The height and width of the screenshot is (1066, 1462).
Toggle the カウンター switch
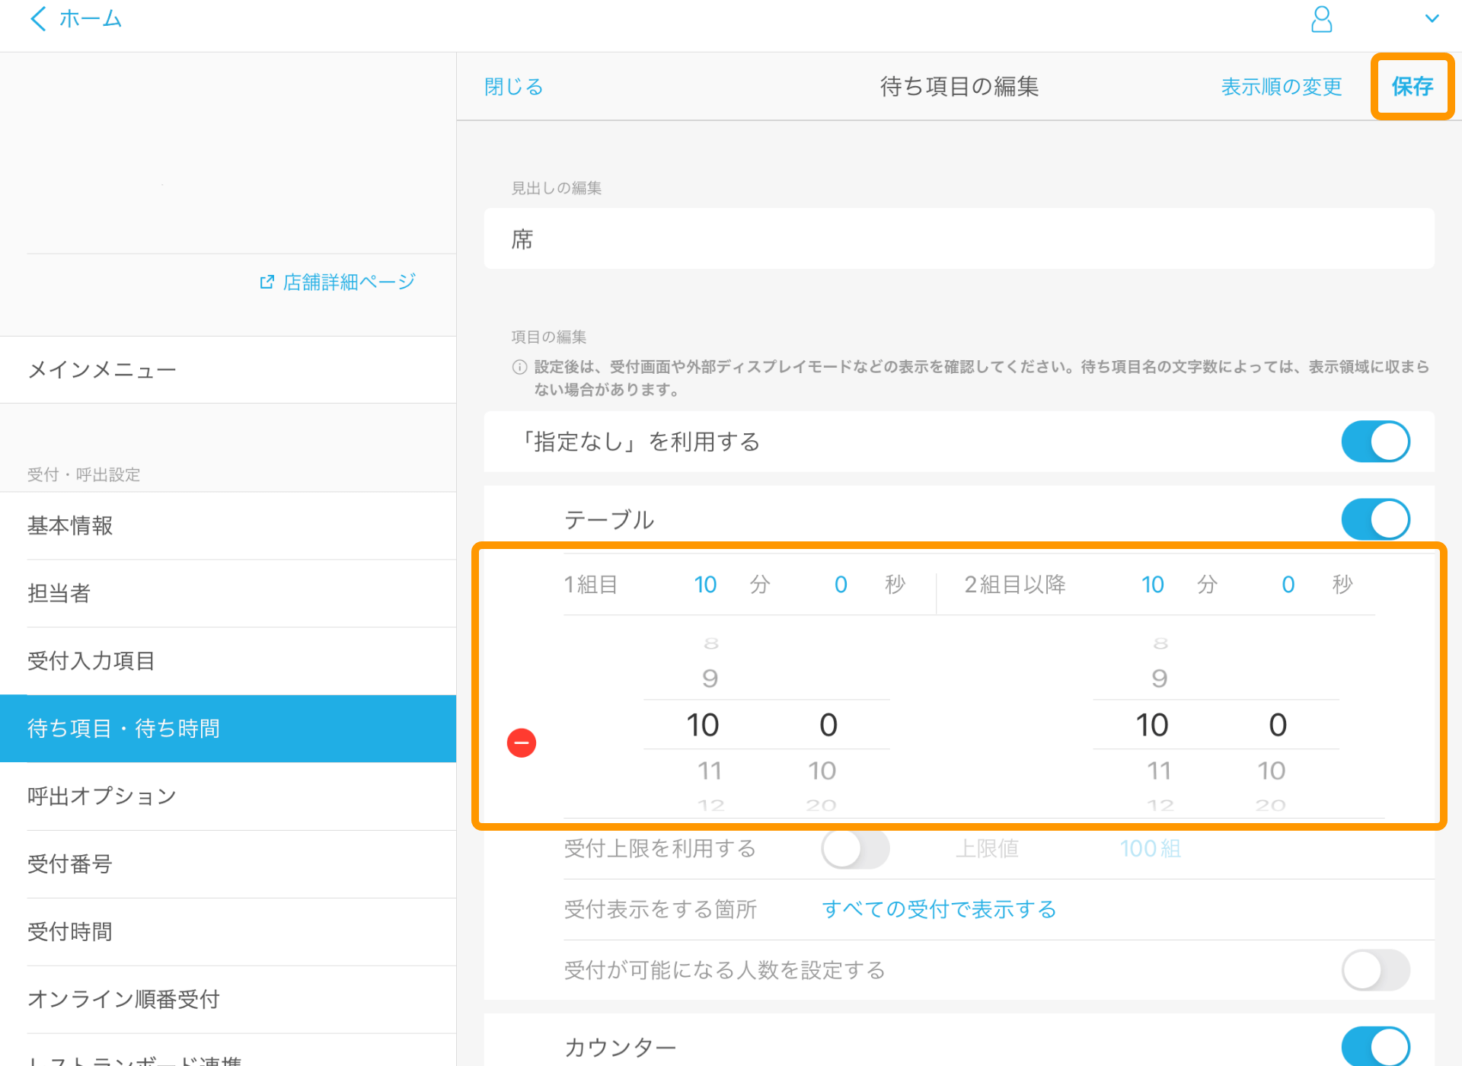1375,1046
